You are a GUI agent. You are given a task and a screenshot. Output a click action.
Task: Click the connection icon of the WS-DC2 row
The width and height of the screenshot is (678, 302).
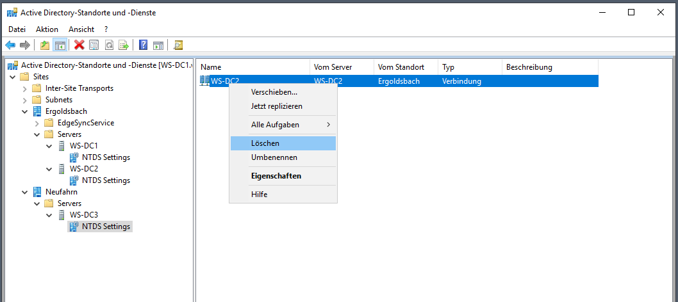[x=204, y=81]
